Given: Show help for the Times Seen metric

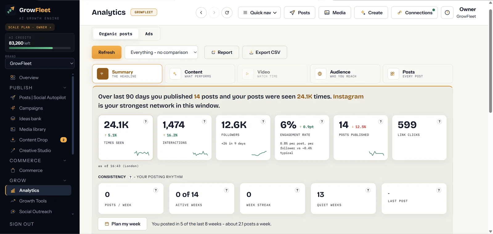Looking at the screenshot, I should pyautogui.click(x=146, y=122).
